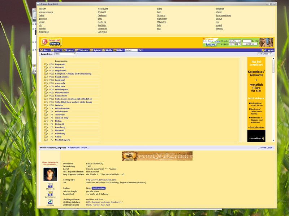Open the Gästebuch profile link

coord(74,148)
